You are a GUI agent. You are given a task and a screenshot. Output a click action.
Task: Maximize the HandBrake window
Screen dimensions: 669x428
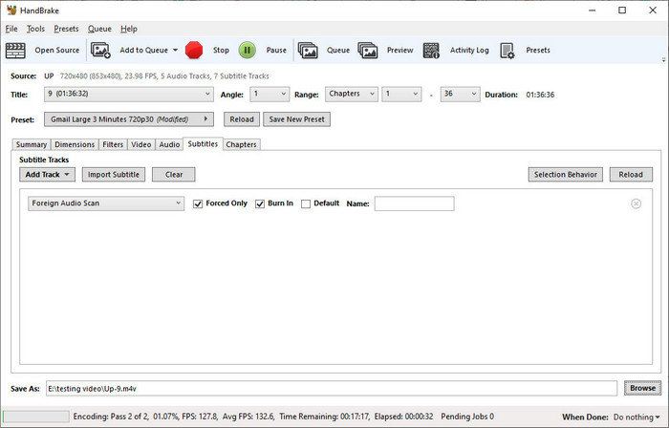click(x=622, y=11)
